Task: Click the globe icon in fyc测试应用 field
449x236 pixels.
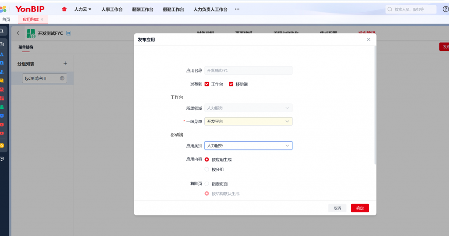Action: [x=62, y=79]
